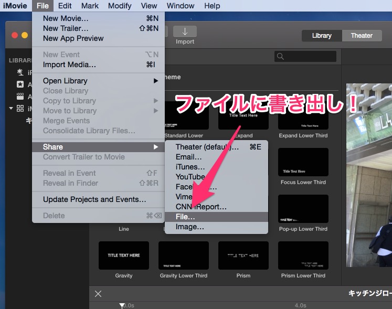
Task: Choose YouTube share option
Action: point(216,177)
